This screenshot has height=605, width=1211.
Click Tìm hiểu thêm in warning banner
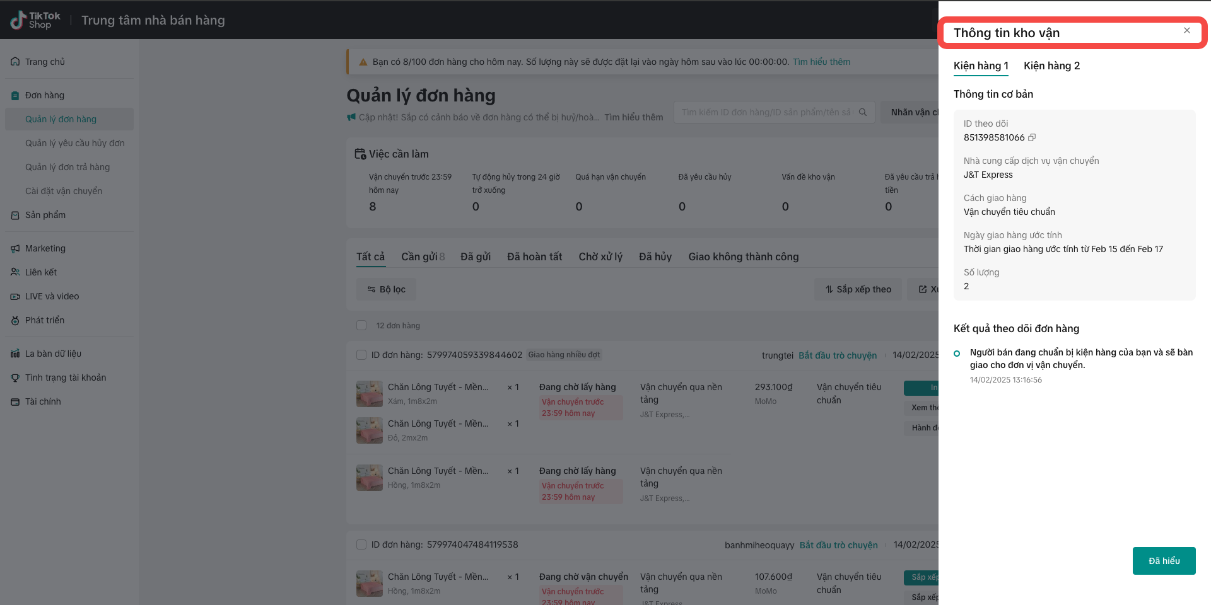pyautogui.click(x=821, y=62)
